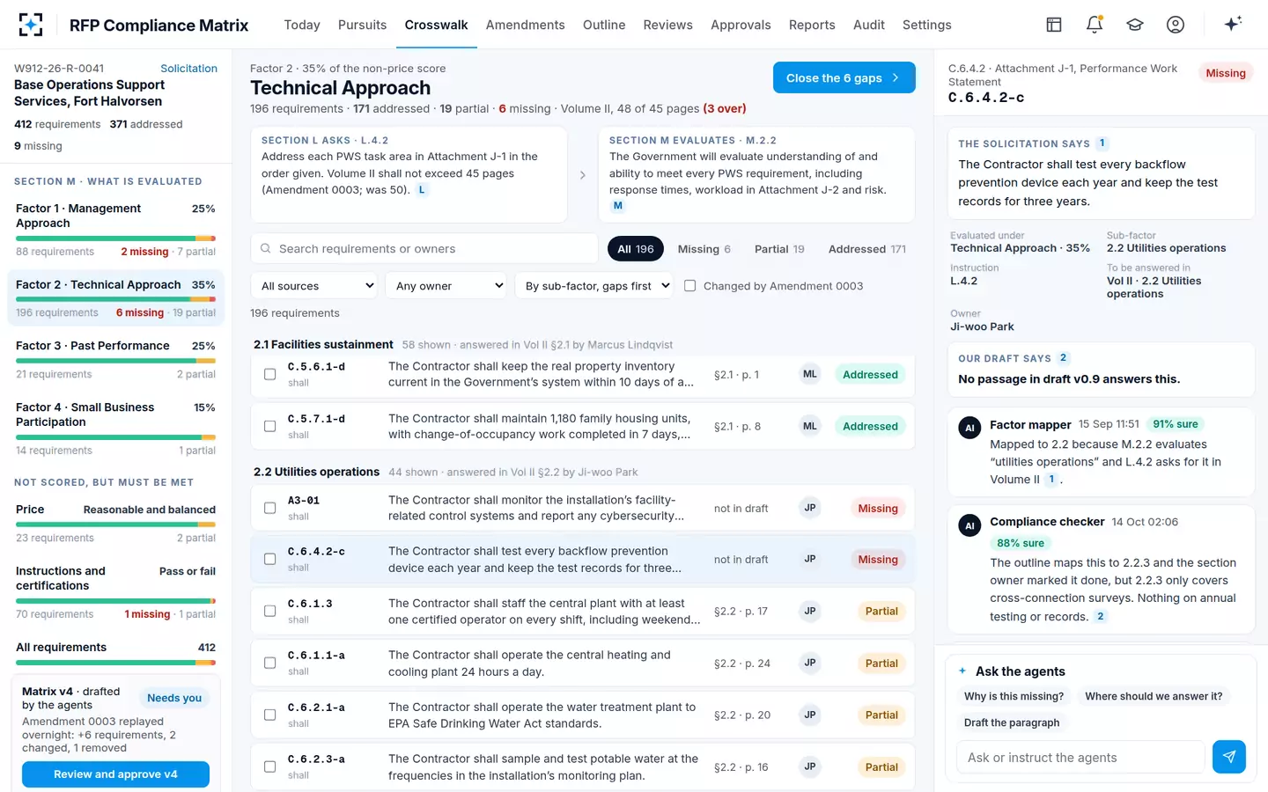Image resolution: width=1268 pixels, height=792 pixels.
Task: Expand the Any owner dropdown
Action: [x=449, y=286]
